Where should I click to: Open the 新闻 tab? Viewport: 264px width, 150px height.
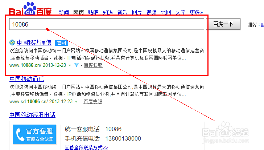tap(64, 12)
